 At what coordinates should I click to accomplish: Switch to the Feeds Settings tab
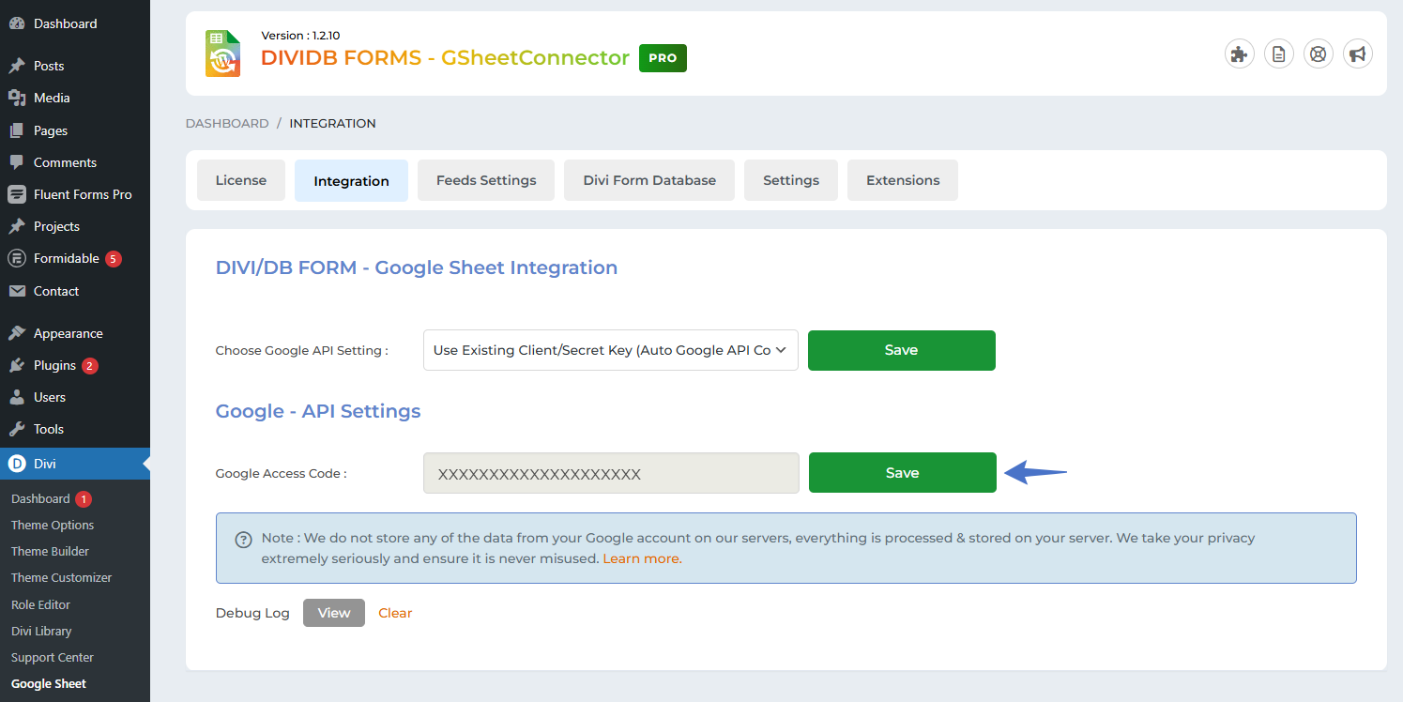486,180
